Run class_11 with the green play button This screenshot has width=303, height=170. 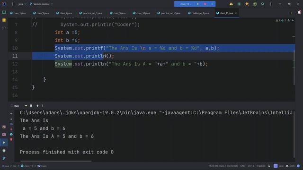point(198,4)
